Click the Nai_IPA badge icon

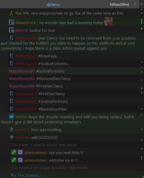(12, 13)
